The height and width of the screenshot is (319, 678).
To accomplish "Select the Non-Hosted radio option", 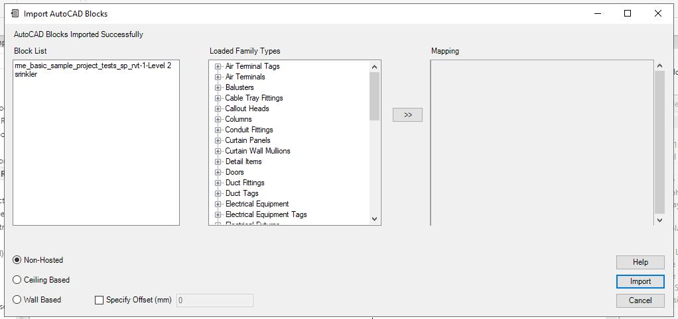I will pos(17,260).
